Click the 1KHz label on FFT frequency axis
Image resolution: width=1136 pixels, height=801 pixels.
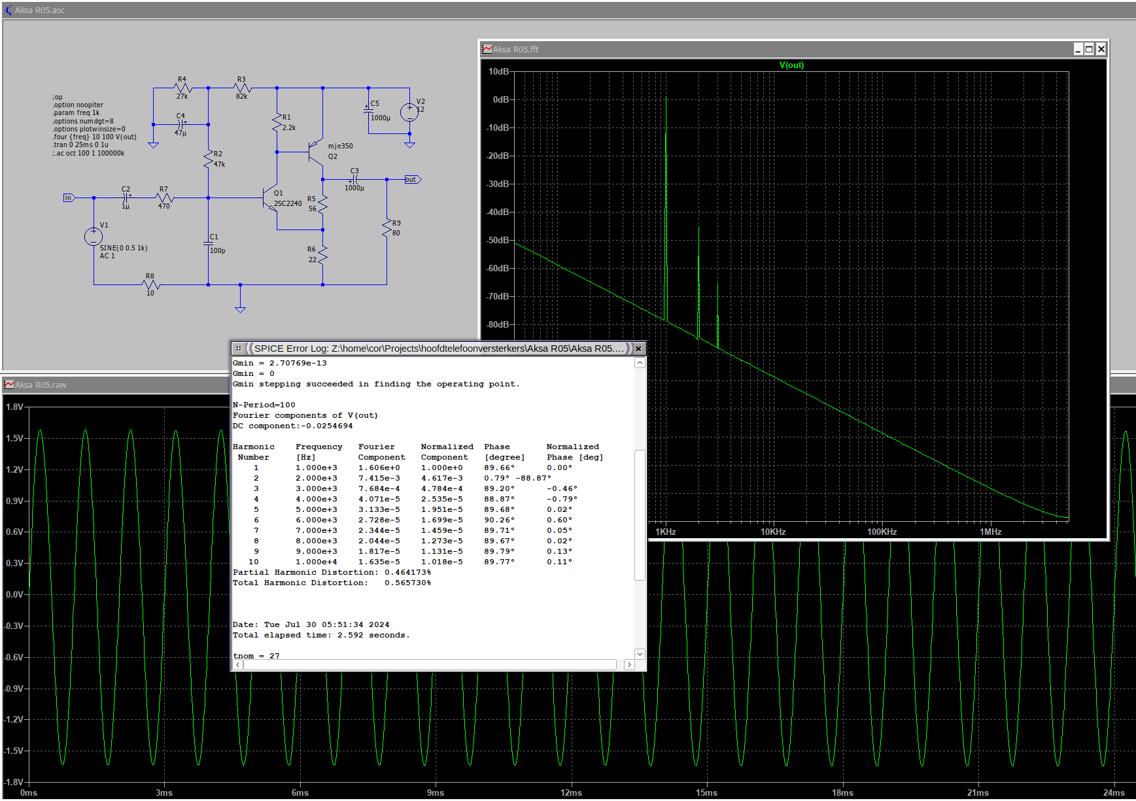coord(666,532)
